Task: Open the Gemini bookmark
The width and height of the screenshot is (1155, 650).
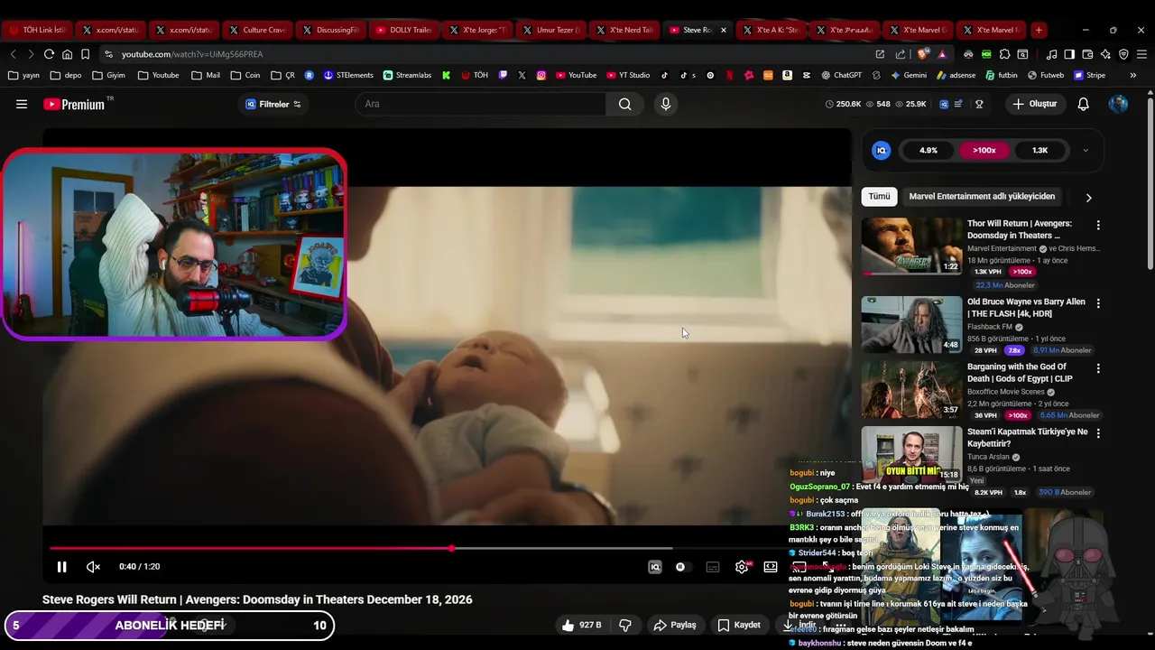Action: [x=908, y=75]
